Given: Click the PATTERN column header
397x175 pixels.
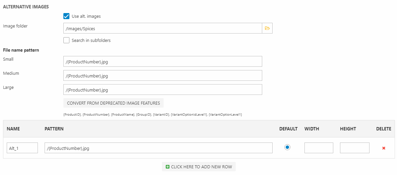Looking at the screenshot, I should click(54, 129).
